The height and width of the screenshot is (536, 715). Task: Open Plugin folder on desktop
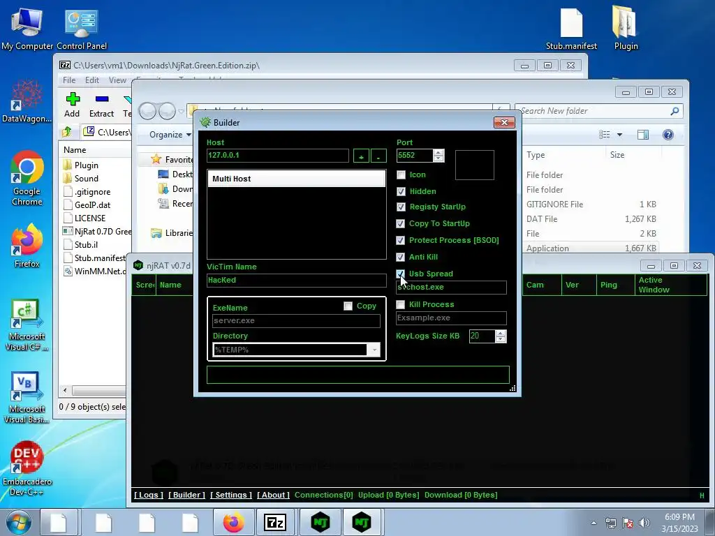[x=626, y=29]
